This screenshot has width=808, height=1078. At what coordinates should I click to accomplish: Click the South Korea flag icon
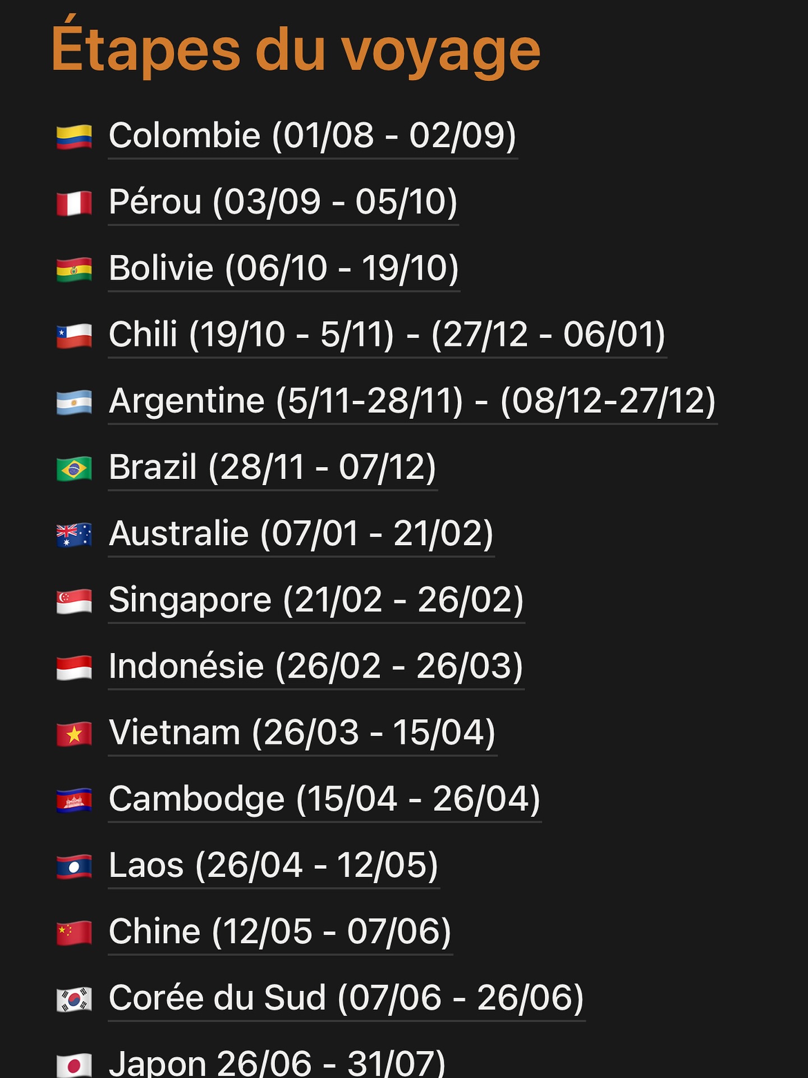click(74, 999)
